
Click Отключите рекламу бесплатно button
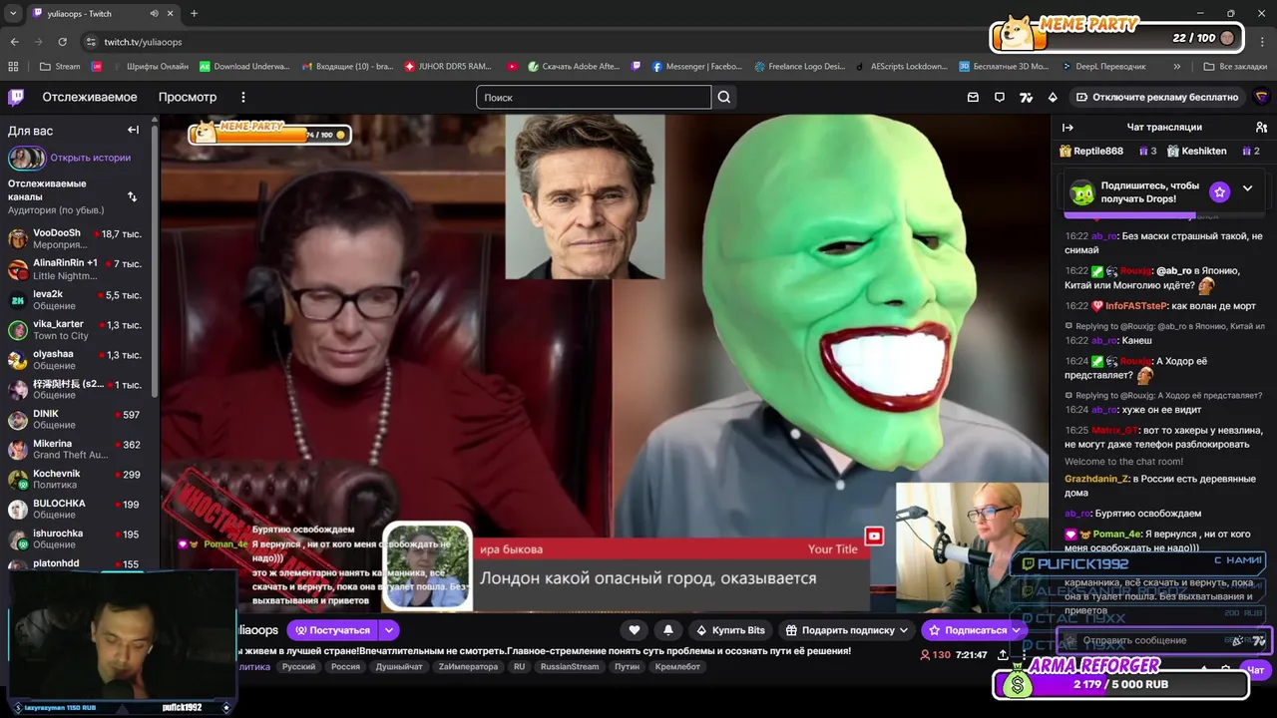(x=1157, y=97)
